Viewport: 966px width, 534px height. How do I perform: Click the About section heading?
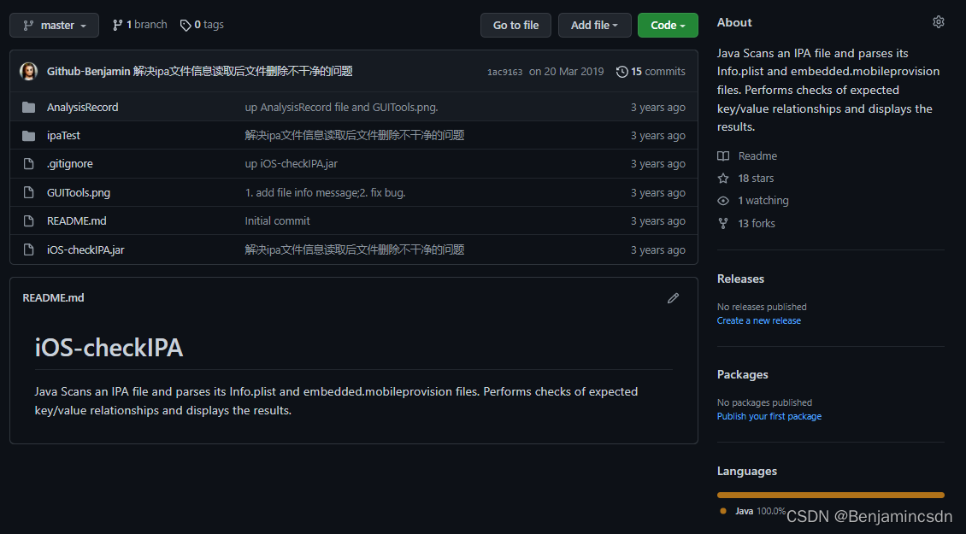[x=734, y=22]
